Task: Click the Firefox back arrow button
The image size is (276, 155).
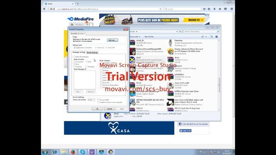Action: pos(44,9)
